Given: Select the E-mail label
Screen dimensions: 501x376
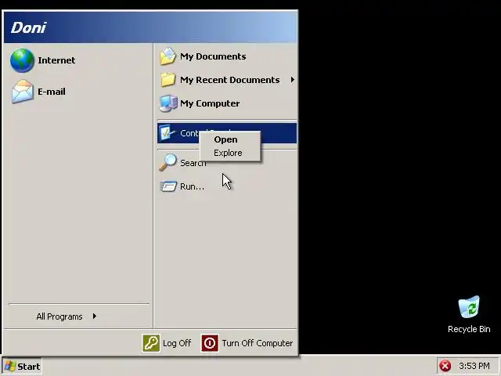Looking at the screenshot, I should (52, 92).
